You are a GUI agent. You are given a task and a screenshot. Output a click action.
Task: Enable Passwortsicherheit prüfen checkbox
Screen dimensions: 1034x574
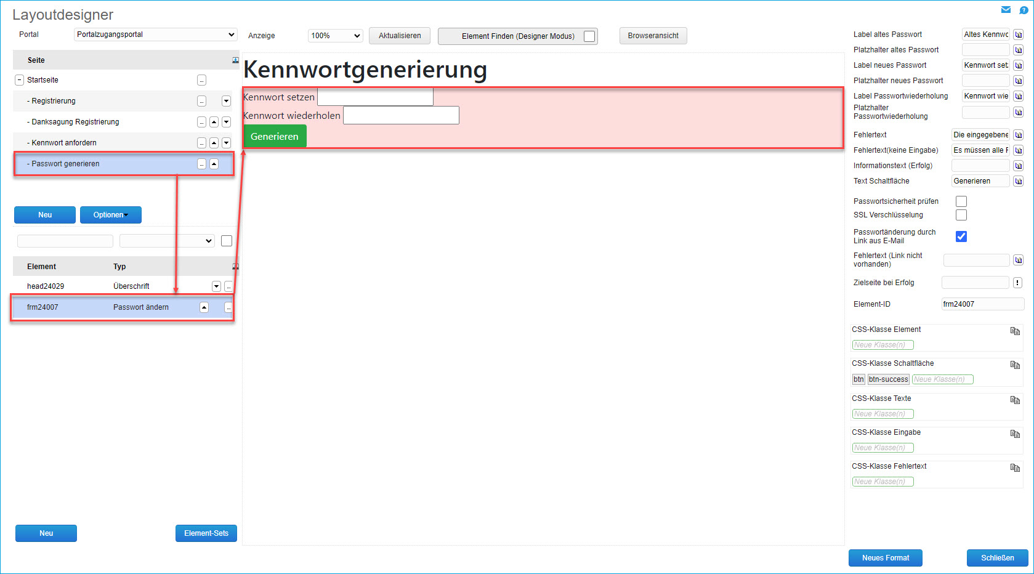(961, 201)
